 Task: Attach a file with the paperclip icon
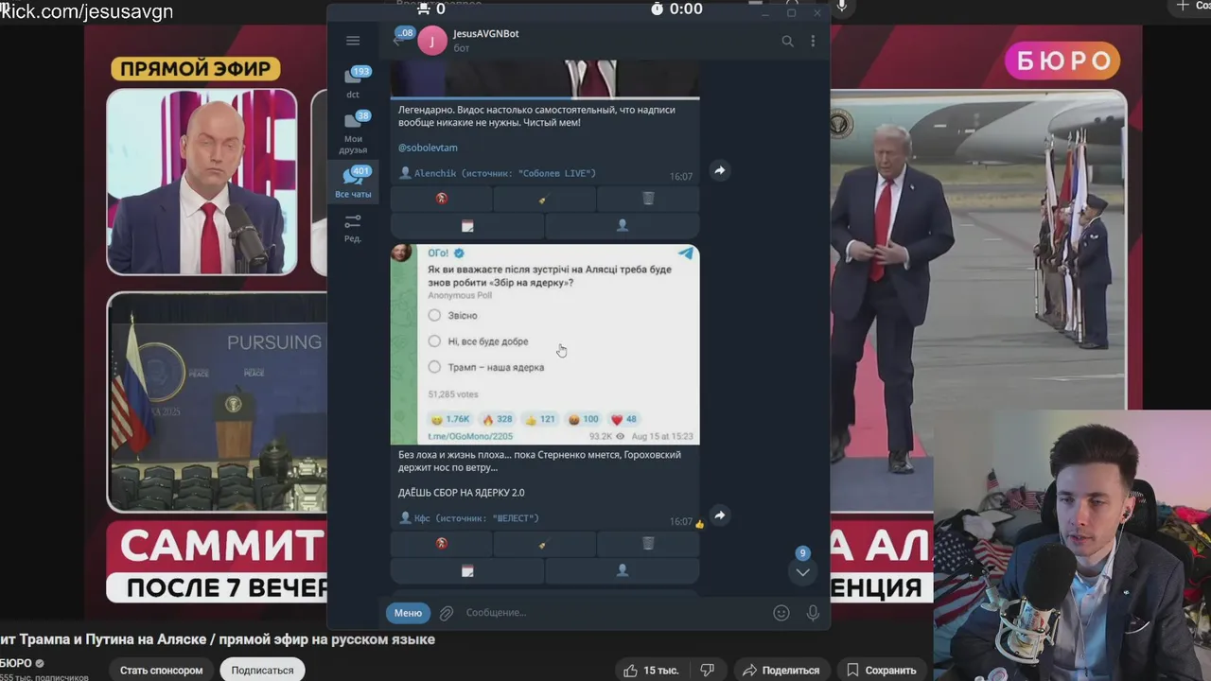(x=447, y=613)
